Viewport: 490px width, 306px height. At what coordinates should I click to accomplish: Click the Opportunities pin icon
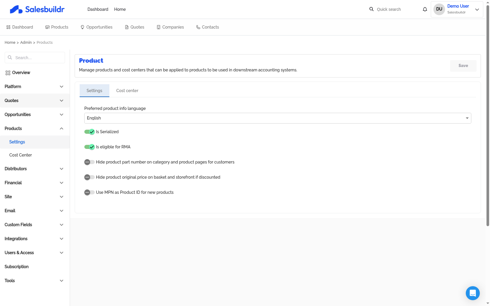click(x=82, y=27)
